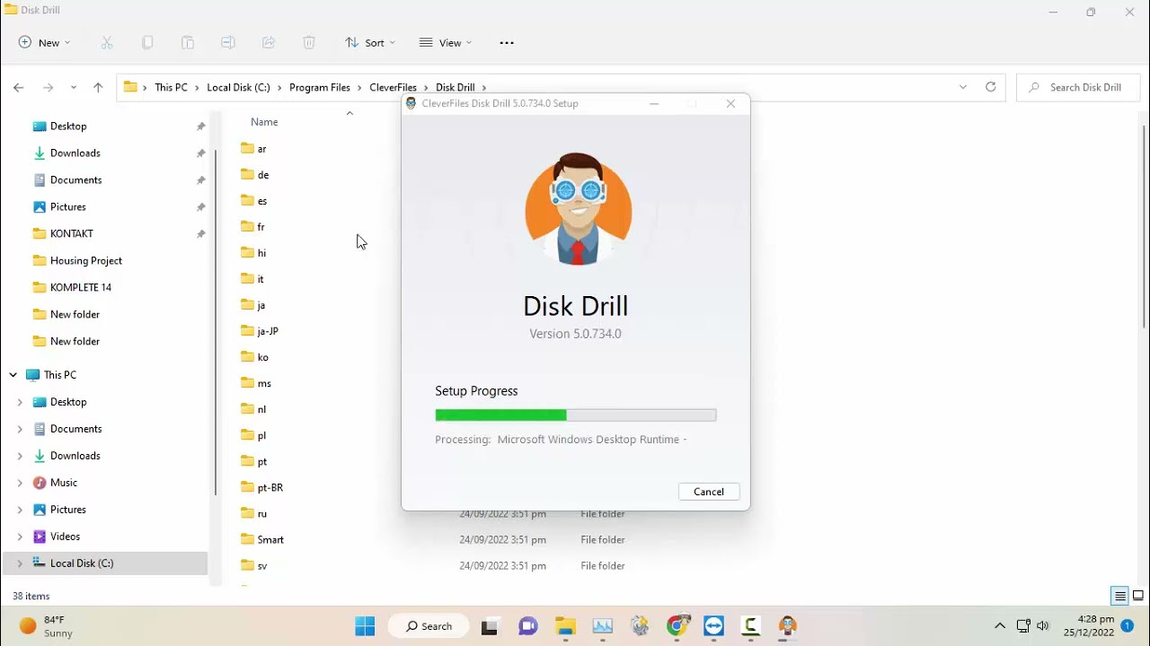Expand Videos under This PC
Image resolution: width=1150 pixels, height=646 pixels.
[20, 537]
